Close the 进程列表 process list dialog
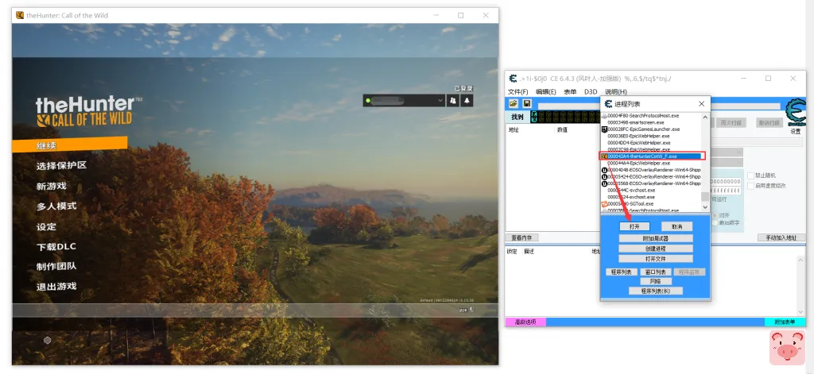Image resolution: width=814 pixels, height=374 pixels. 700,104
